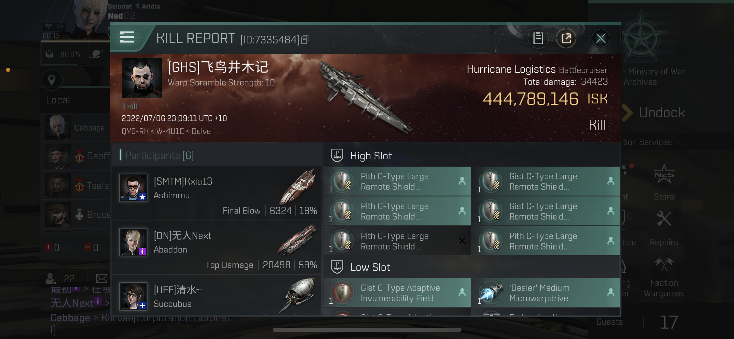Screen dimensions: 734x339
Task: Select the Low Slot section icon
Action: 337,267
